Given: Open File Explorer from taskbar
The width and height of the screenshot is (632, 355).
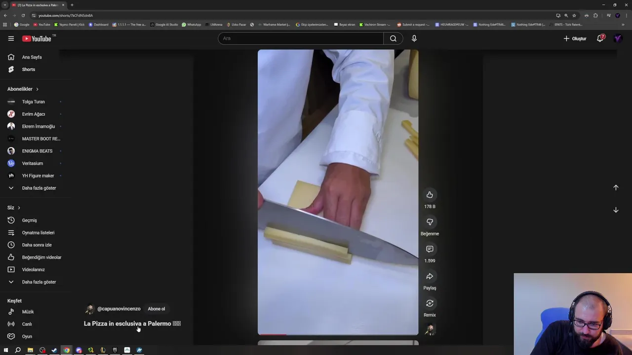Looking at the screenshot, I should [x=30, y=350].
